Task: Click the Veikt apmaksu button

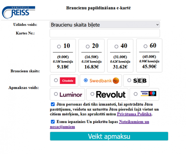Action: 109,136
